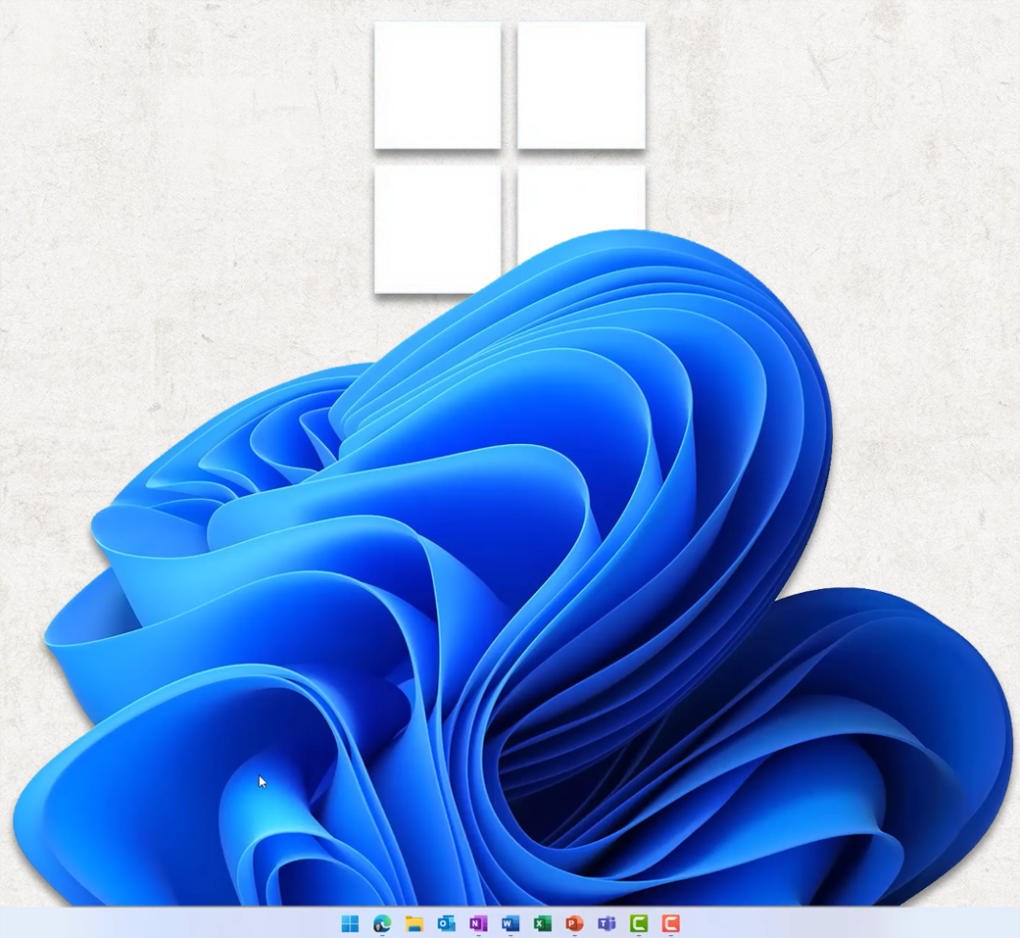
Task: Open the red Snagit taskbar icon
Action: 670,923
